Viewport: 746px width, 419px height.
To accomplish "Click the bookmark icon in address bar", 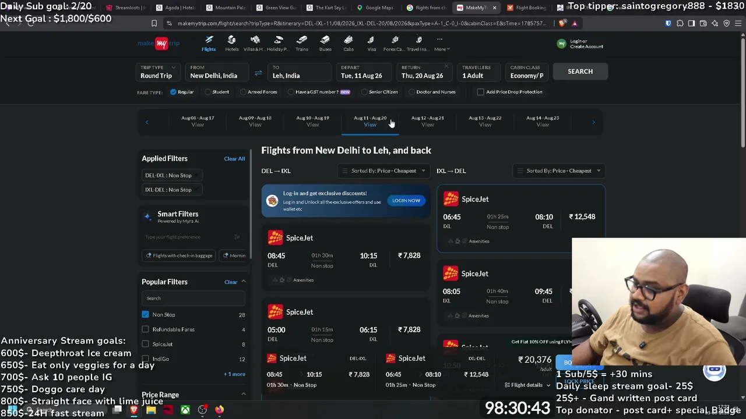I will pos(154,23).
